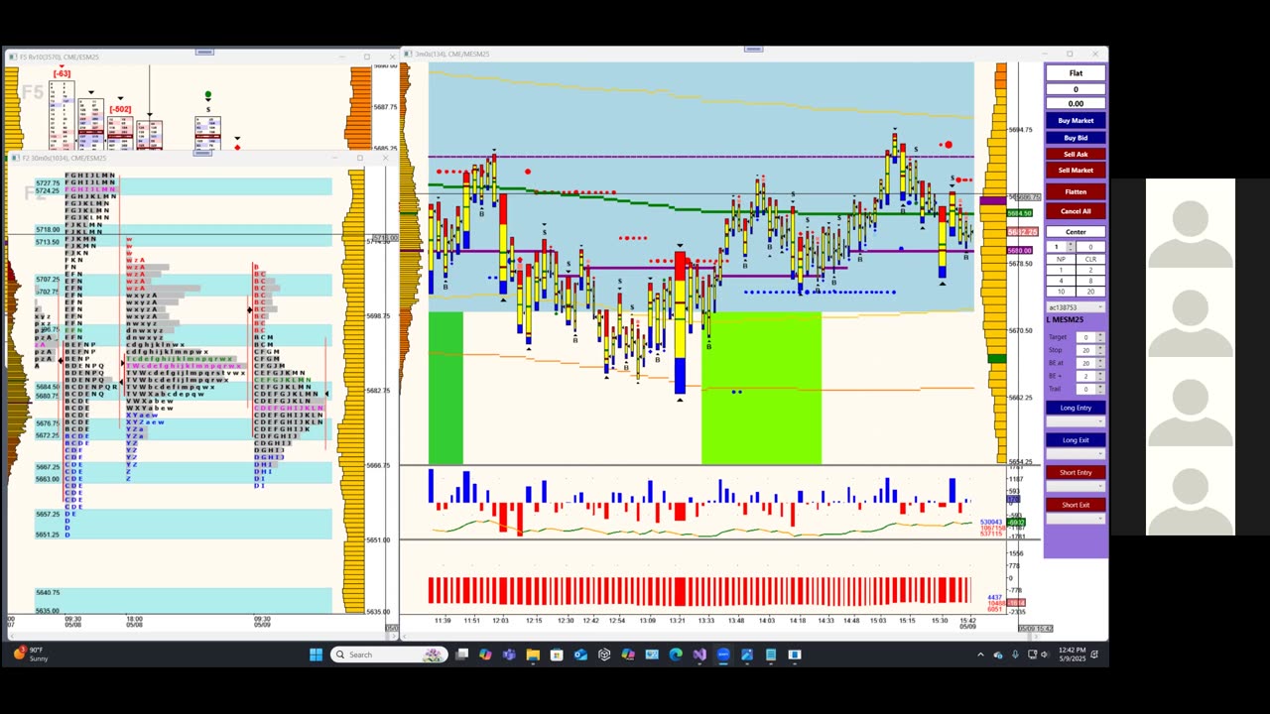The width and height of the screenshot is (1270, 714).
Task: Click the 12:03 time axis label
Action: (x=499, y=621)
